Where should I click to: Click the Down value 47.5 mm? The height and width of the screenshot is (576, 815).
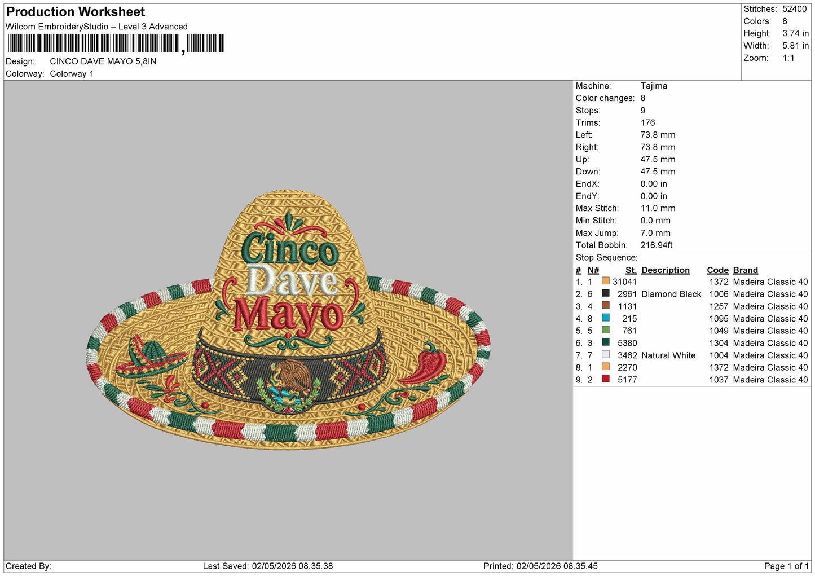[x=658, y=172]
